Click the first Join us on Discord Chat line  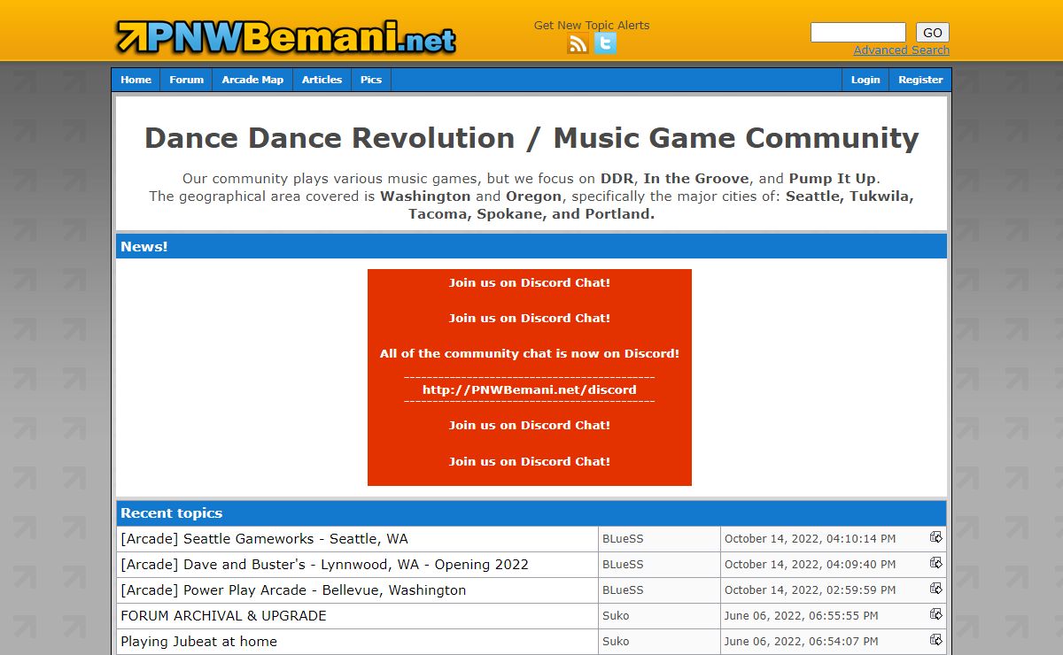530,283
